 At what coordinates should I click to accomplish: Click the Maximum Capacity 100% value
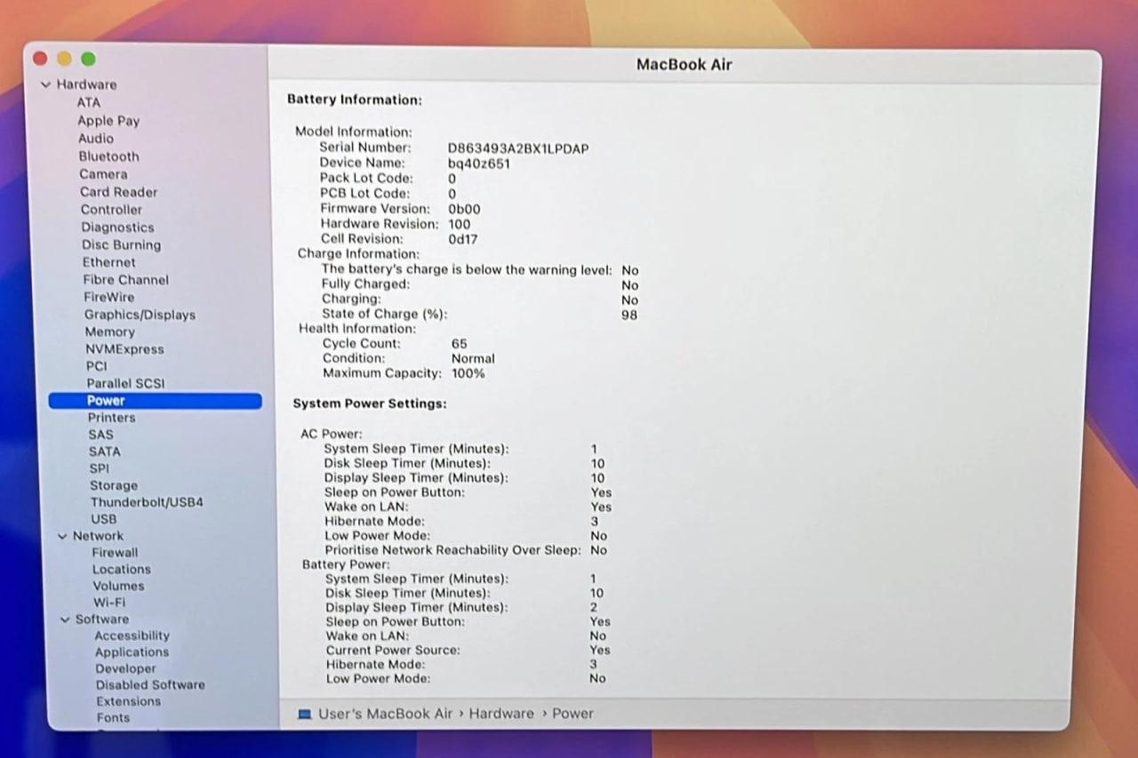click(468, 374)
